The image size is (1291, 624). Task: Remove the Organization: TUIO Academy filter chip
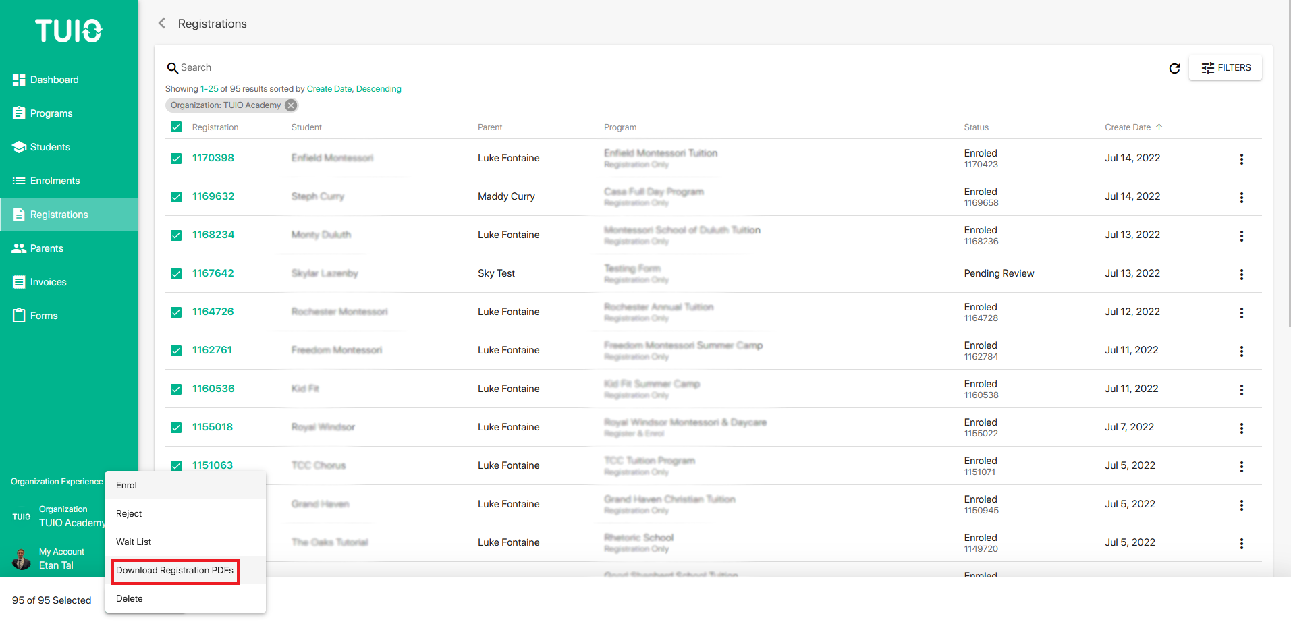291,105
